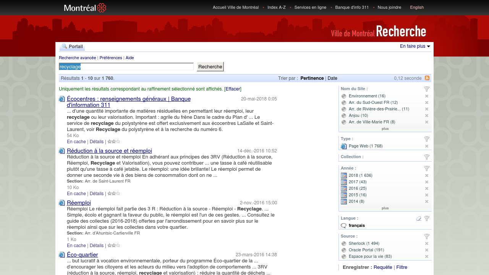
Task: Click into the search text field
Action: [126, 67]
